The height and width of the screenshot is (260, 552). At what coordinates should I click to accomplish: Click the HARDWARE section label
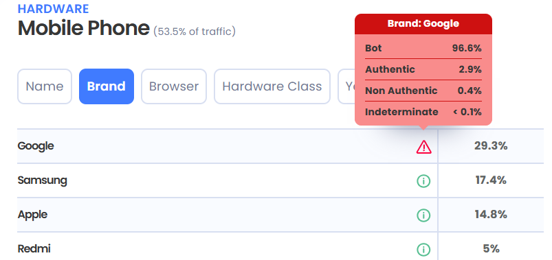53,9
